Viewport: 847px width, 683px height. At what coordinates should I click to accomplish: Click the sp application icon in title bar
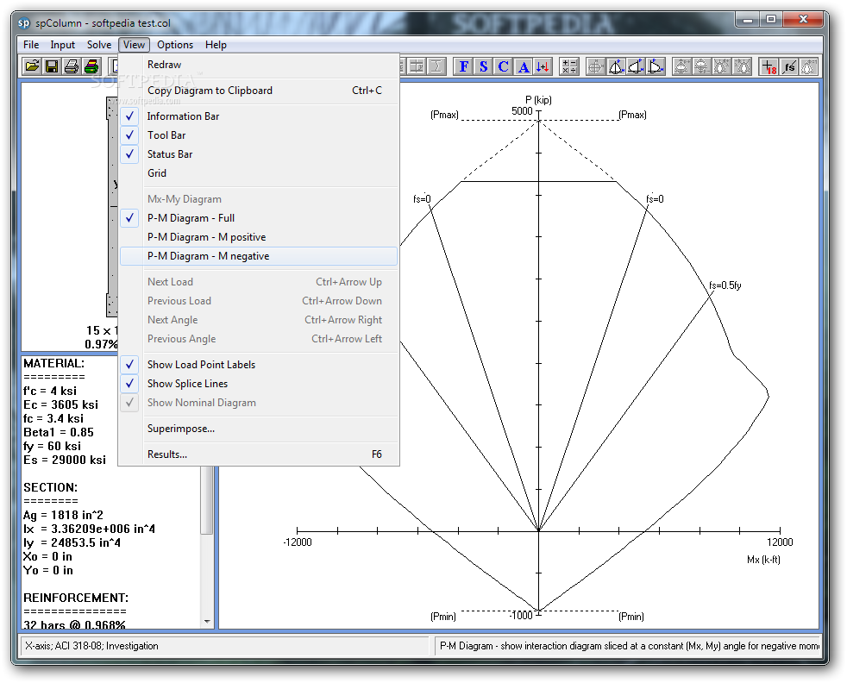[24, 22]
